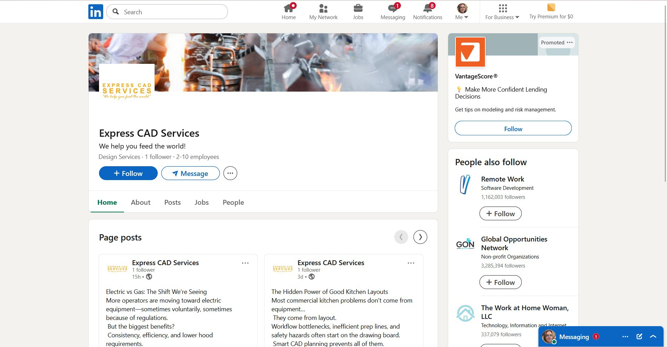Viewport: 667px width, 347px height.
Task: Click the compose new message icon
Action: pyautogui.click(x=639, y=336)
